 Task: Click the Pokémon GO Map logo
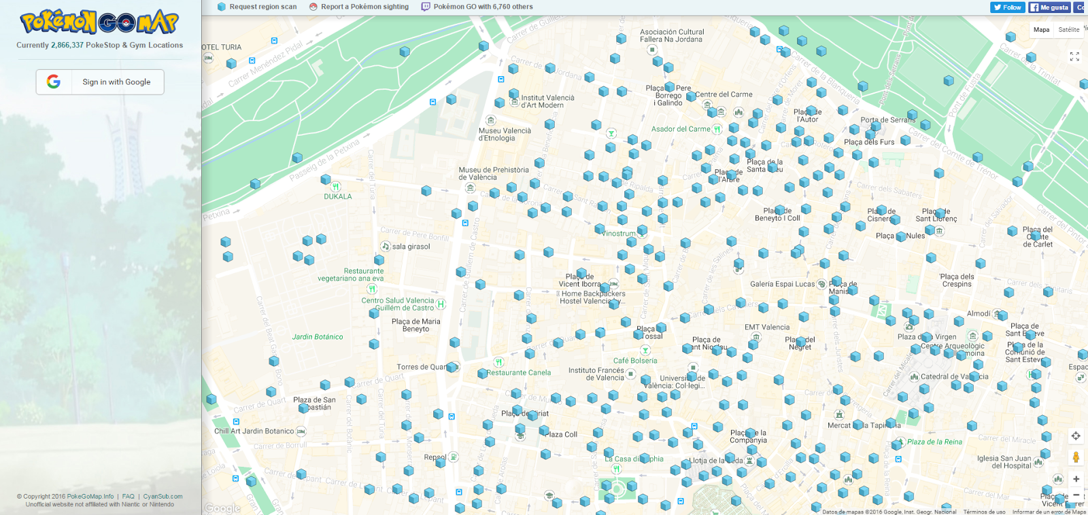tap(100, 22)
